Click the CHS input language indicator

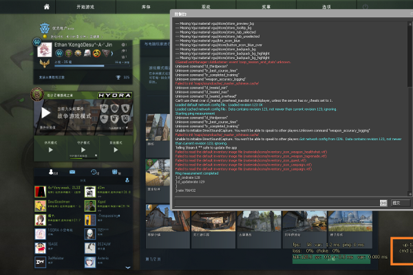point(383,203)
